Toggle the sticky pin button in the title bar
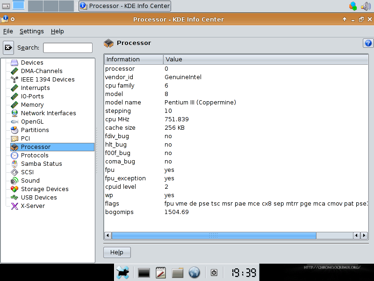The image size is (374, 281). pyautogui.click(x=13, y=19)
